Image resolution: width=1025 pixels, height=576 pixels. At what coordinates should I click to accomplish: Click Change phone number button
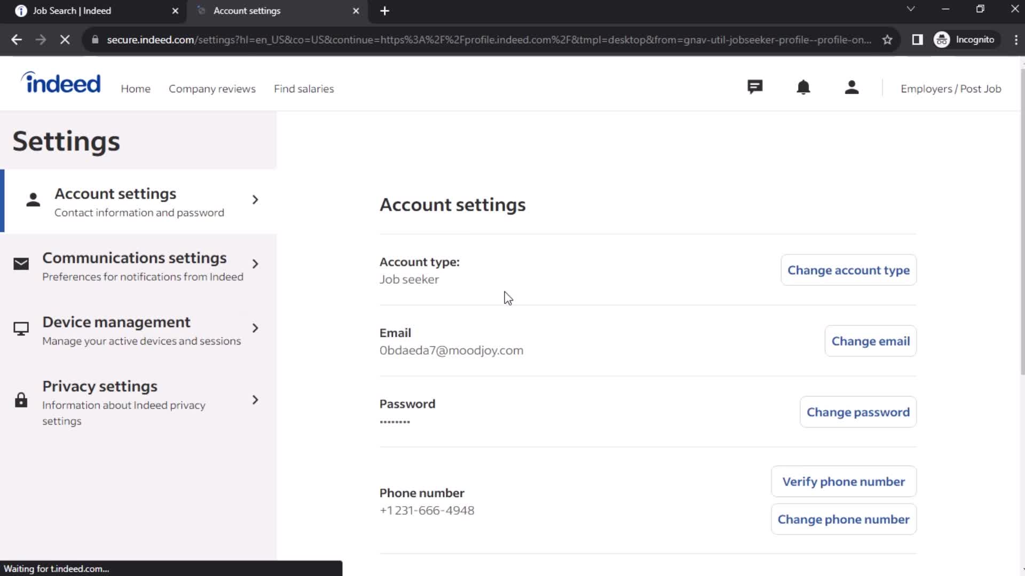pyautogui.click(x=843, y=519)
